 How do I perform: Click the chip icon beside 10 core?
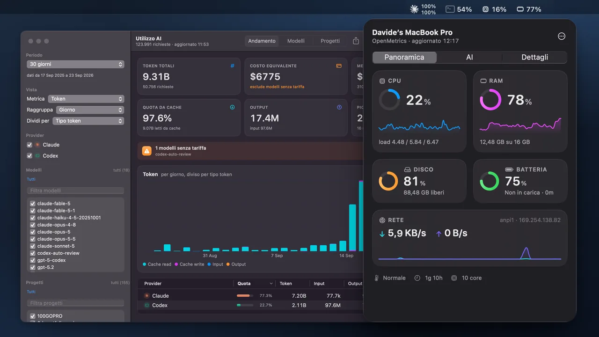[x=454, y=278]
